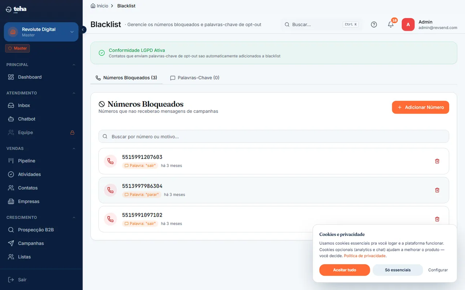465x290 pixels.
Task: Click the phone icon for 5515991097102
Action: (110, 219)
